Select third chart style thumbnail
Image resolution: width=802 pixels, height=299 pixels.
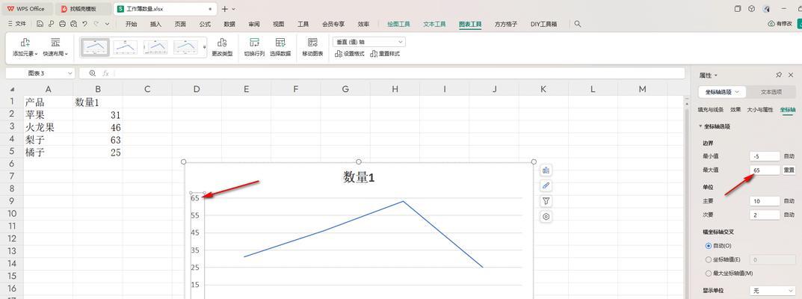click(x=155, y=47)
